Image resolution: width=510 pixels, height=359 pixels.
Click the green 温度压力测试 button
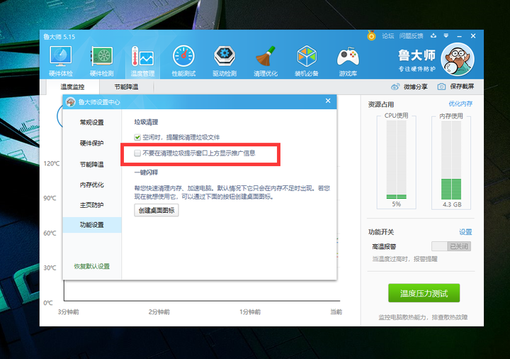pyautogui.click(x=424, y=293)
